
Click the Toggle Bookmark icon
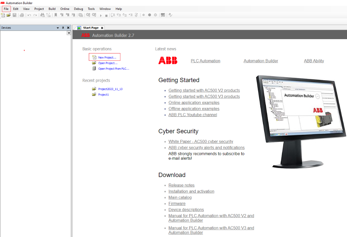click(56, 15)
